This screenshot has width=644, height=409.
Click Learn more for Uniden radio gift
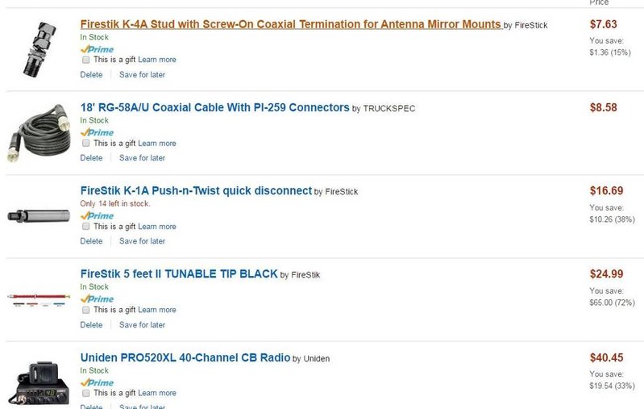coord(157,394)
